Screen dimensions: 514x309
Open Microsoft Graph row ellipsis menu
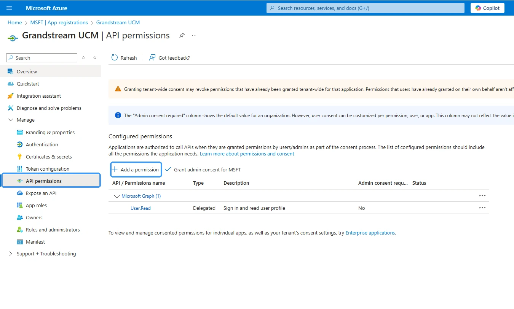pos(482,196)
